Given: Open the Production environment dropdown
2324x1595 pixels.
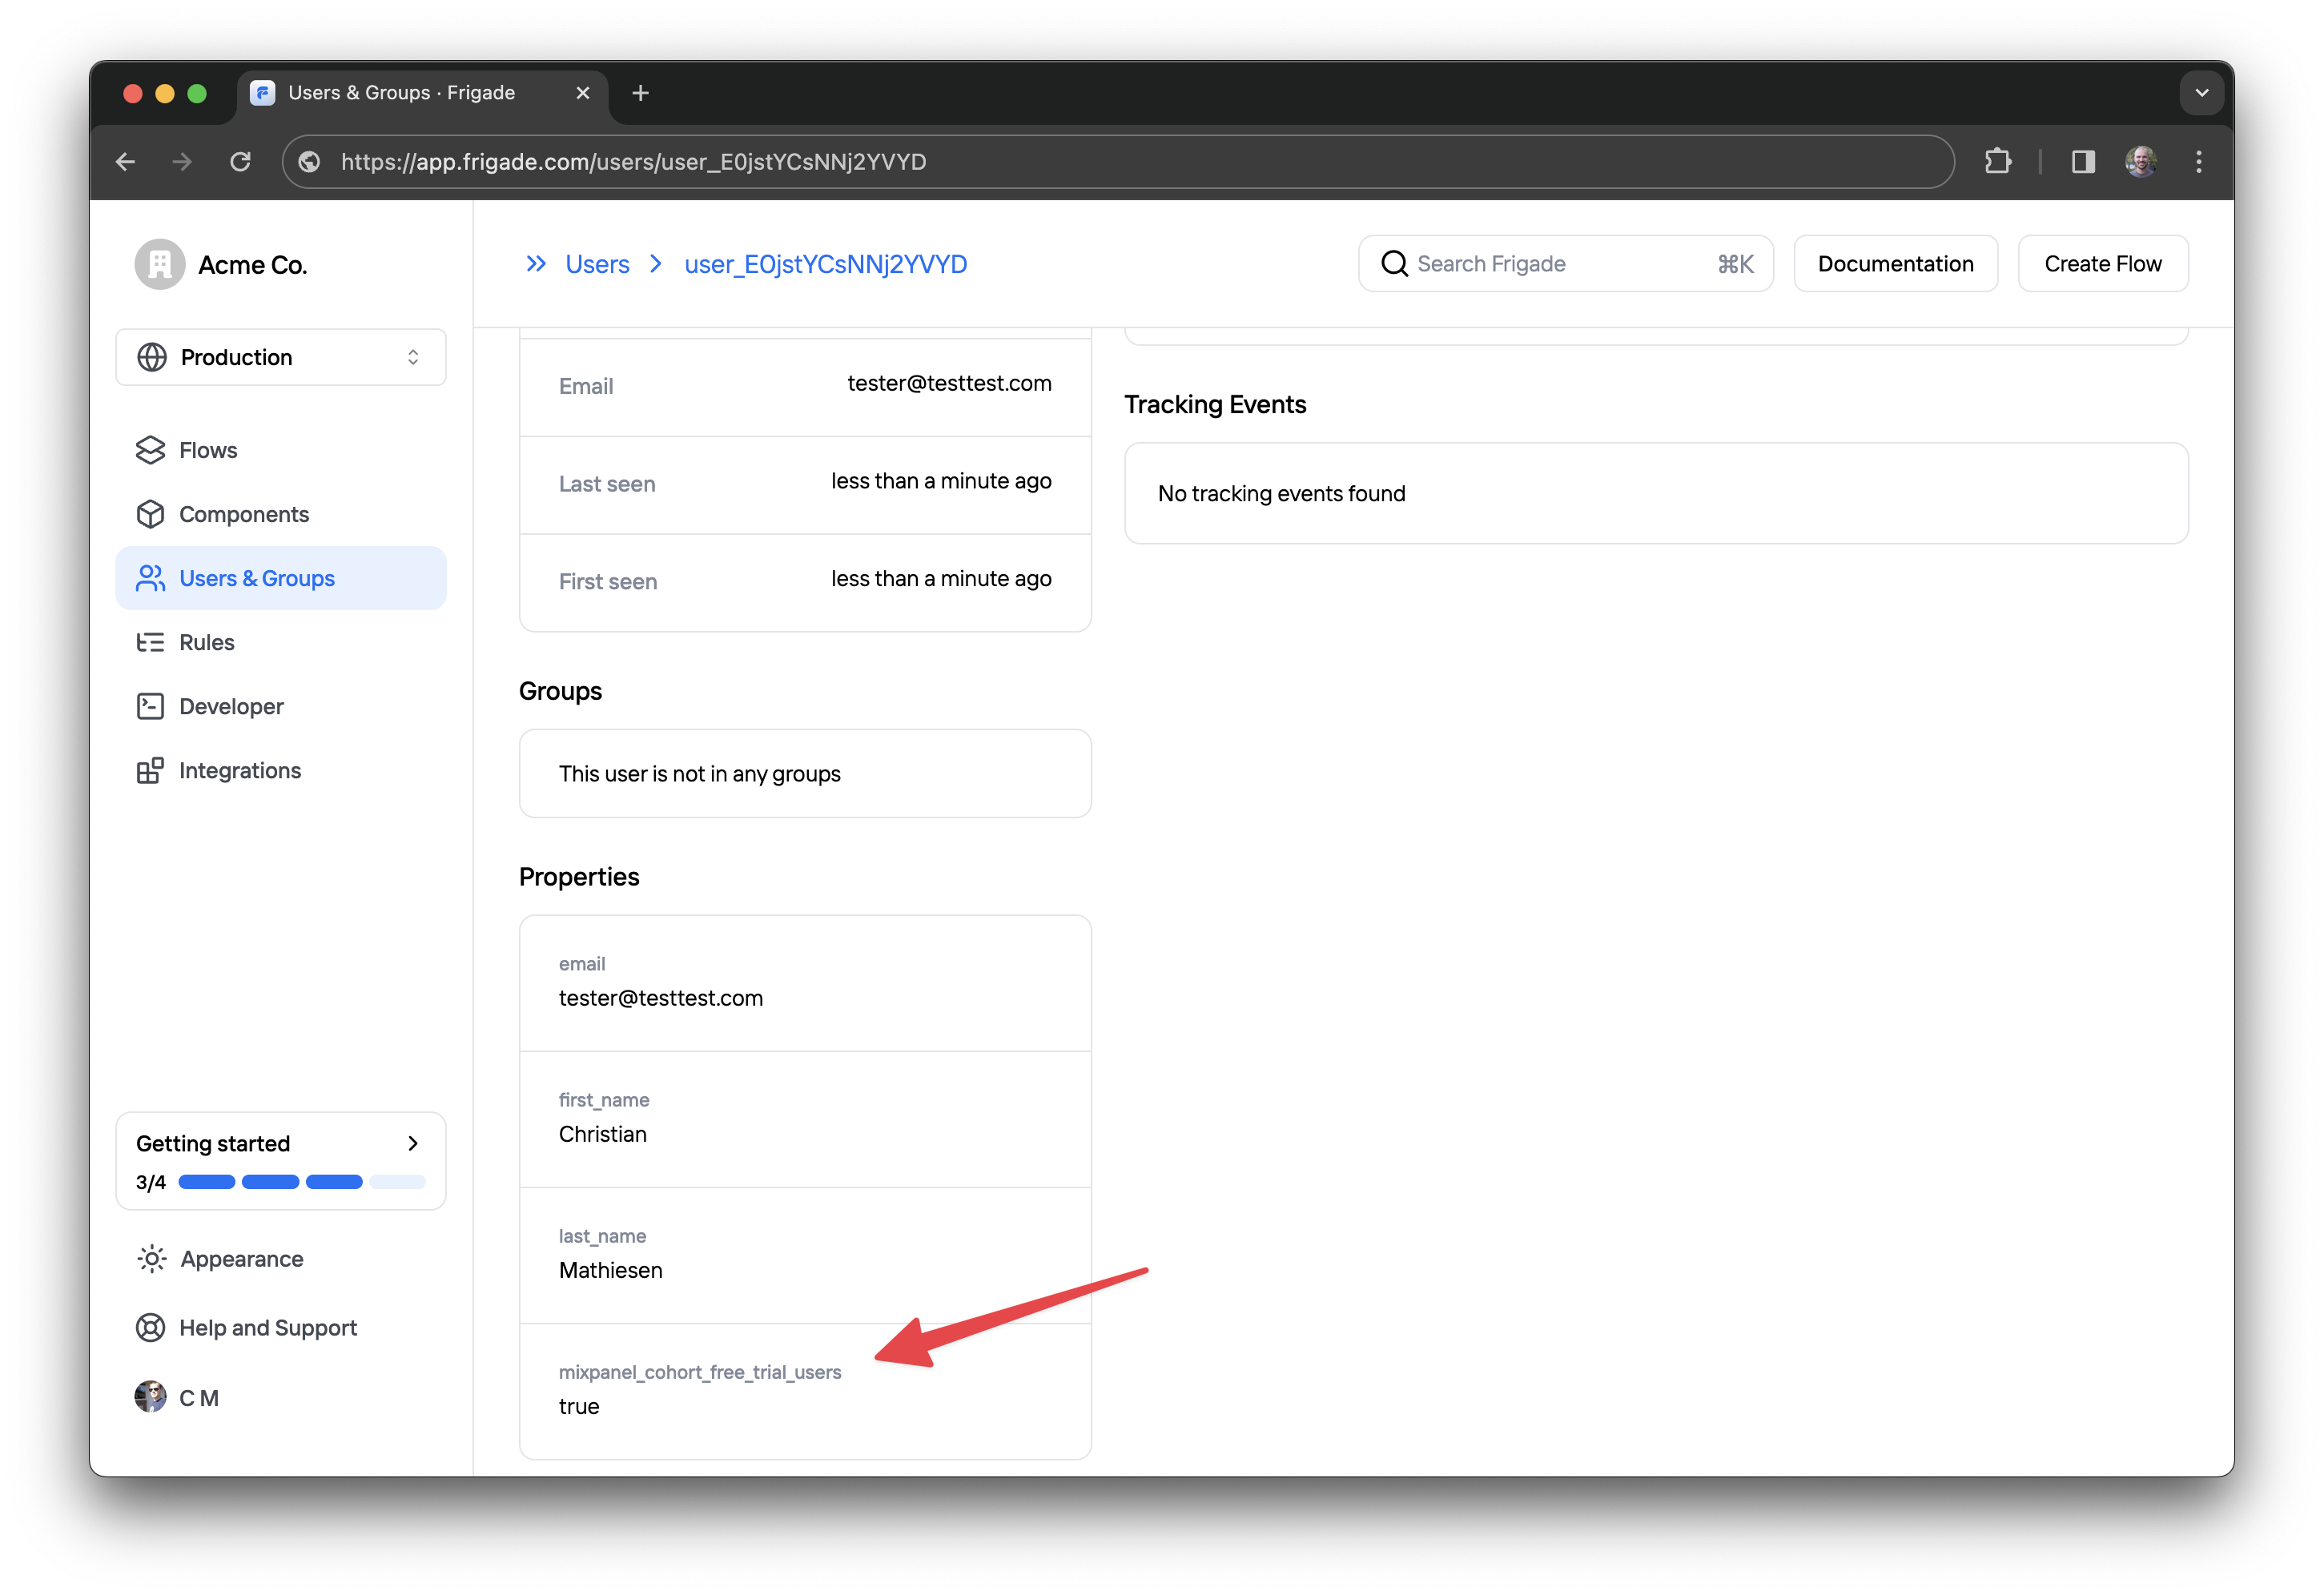Looking at the screenshot, I should (281, 357).
